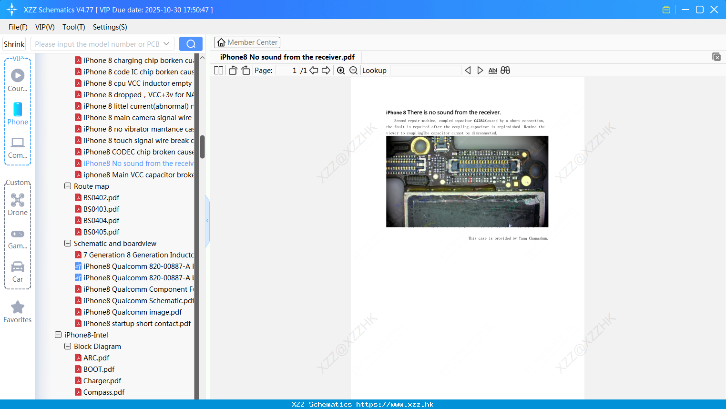This screenshot has width=726, height=409.
Task: Collapse the Block Diagram folder
Action: (68, 346)
